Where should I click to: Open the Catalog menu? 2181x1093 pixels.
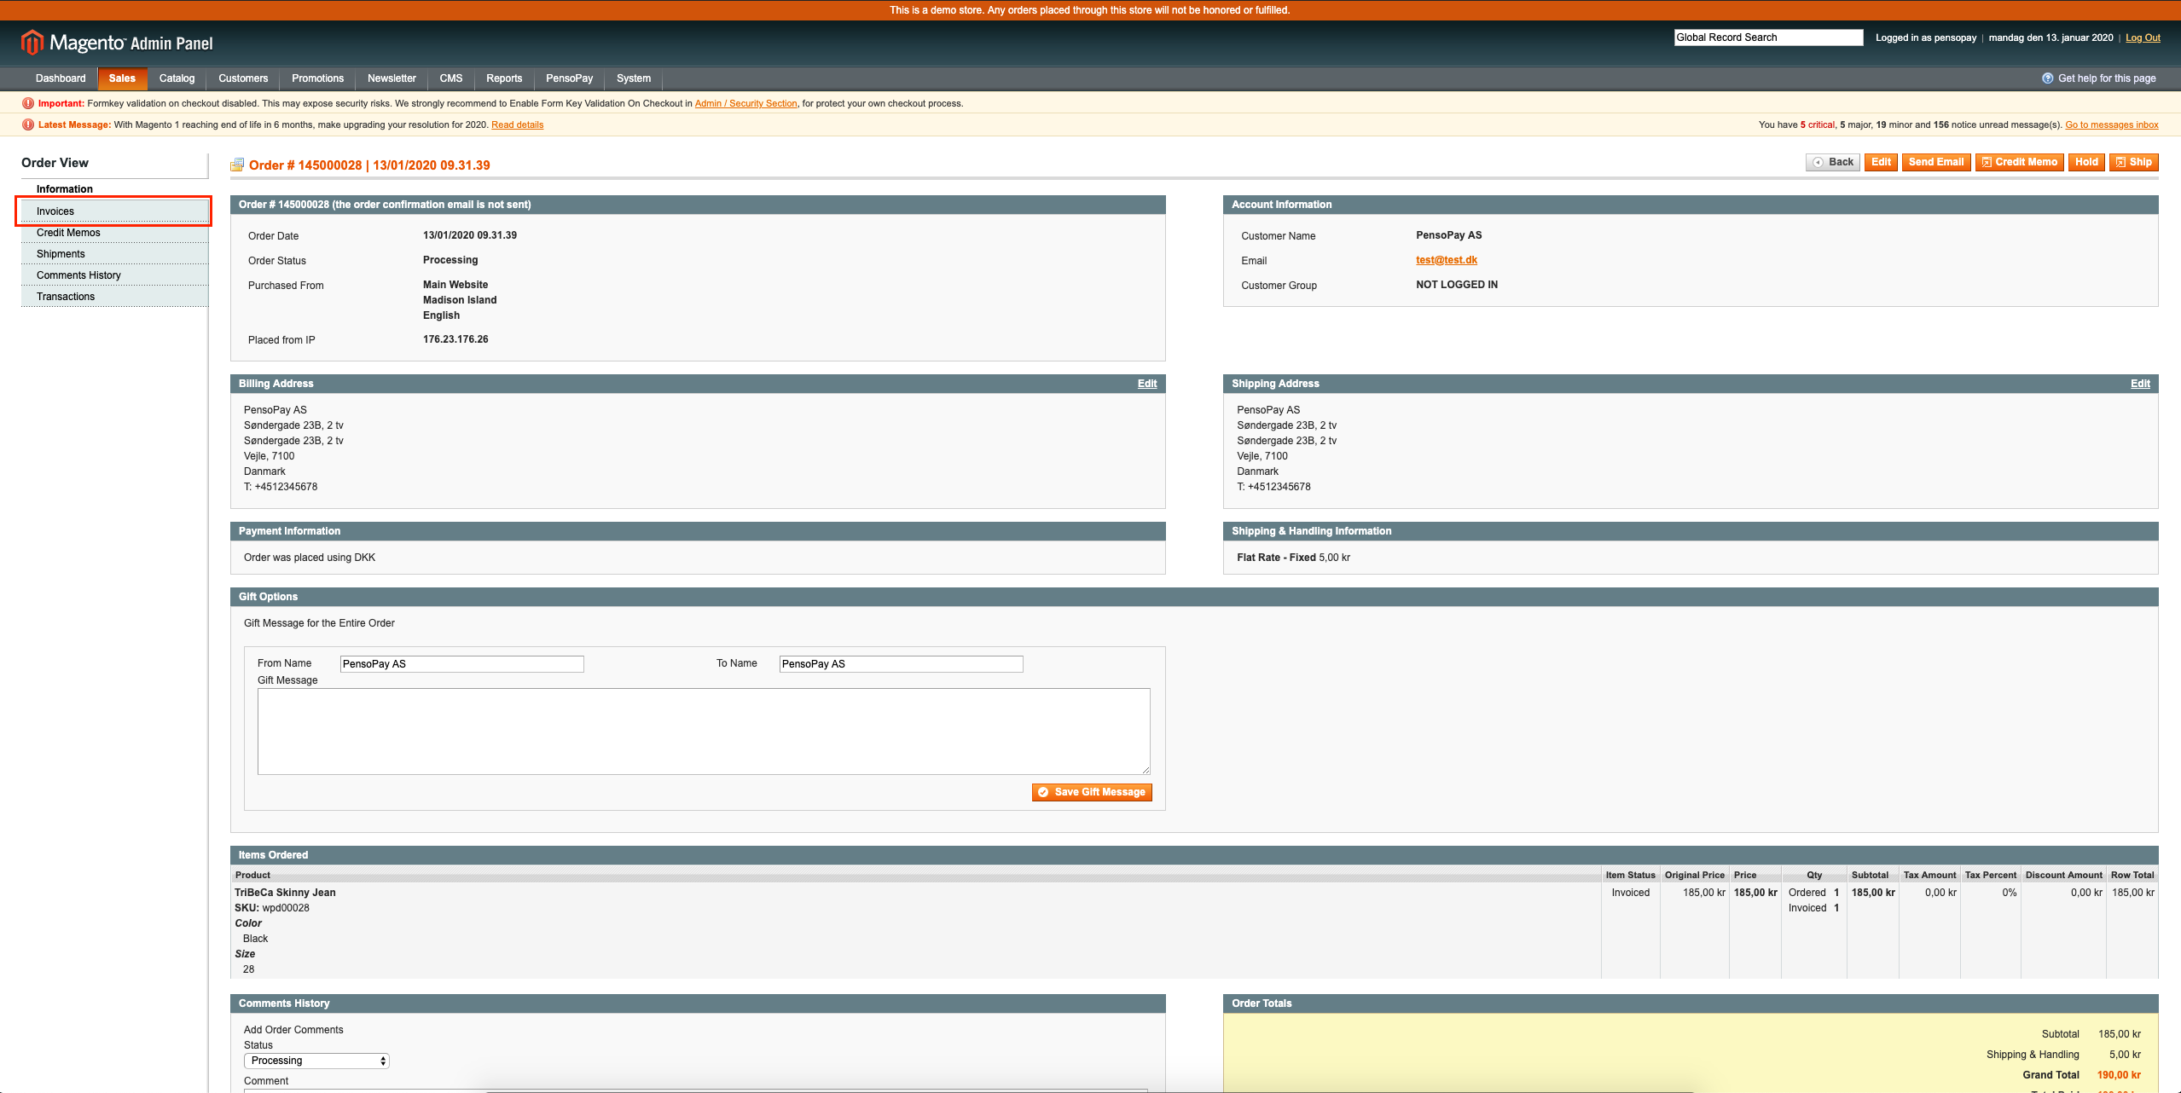click(x=177, y=78)
